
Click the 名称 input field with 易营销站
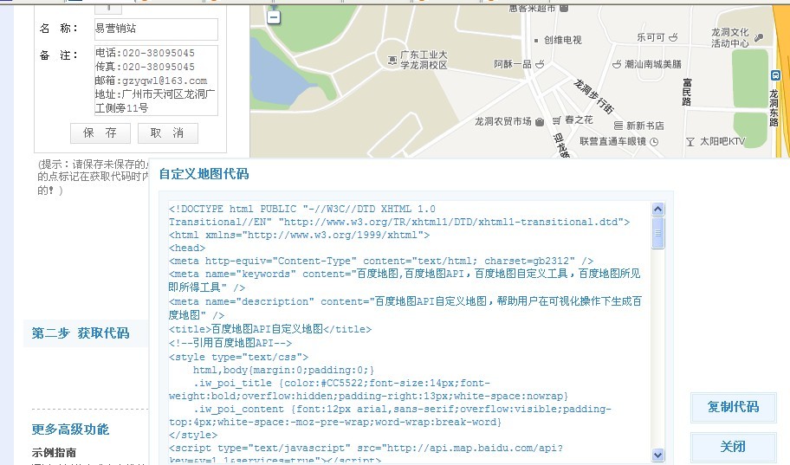pos(156,29)
